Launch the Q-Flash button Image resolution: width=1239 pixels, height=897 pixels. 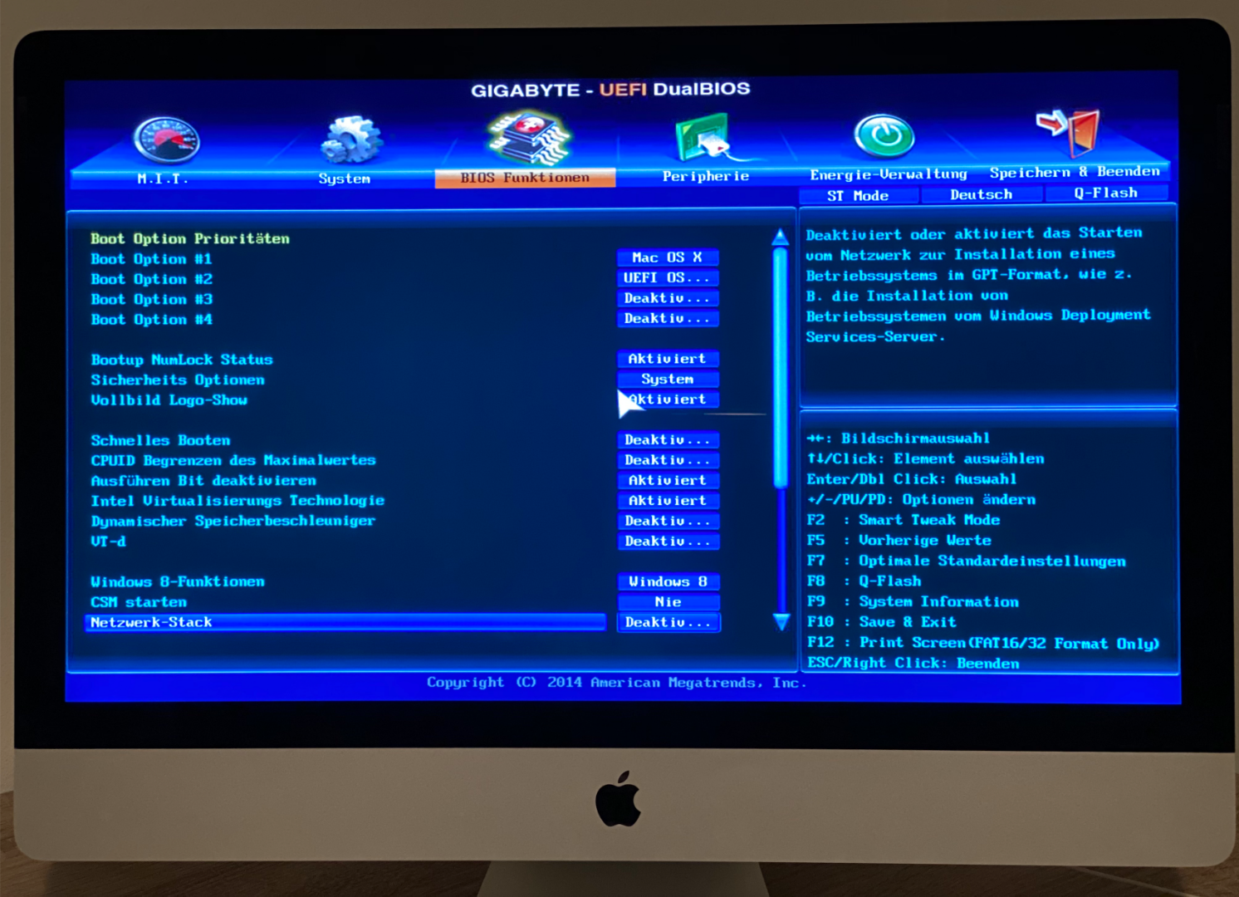tap(1106, 193)
